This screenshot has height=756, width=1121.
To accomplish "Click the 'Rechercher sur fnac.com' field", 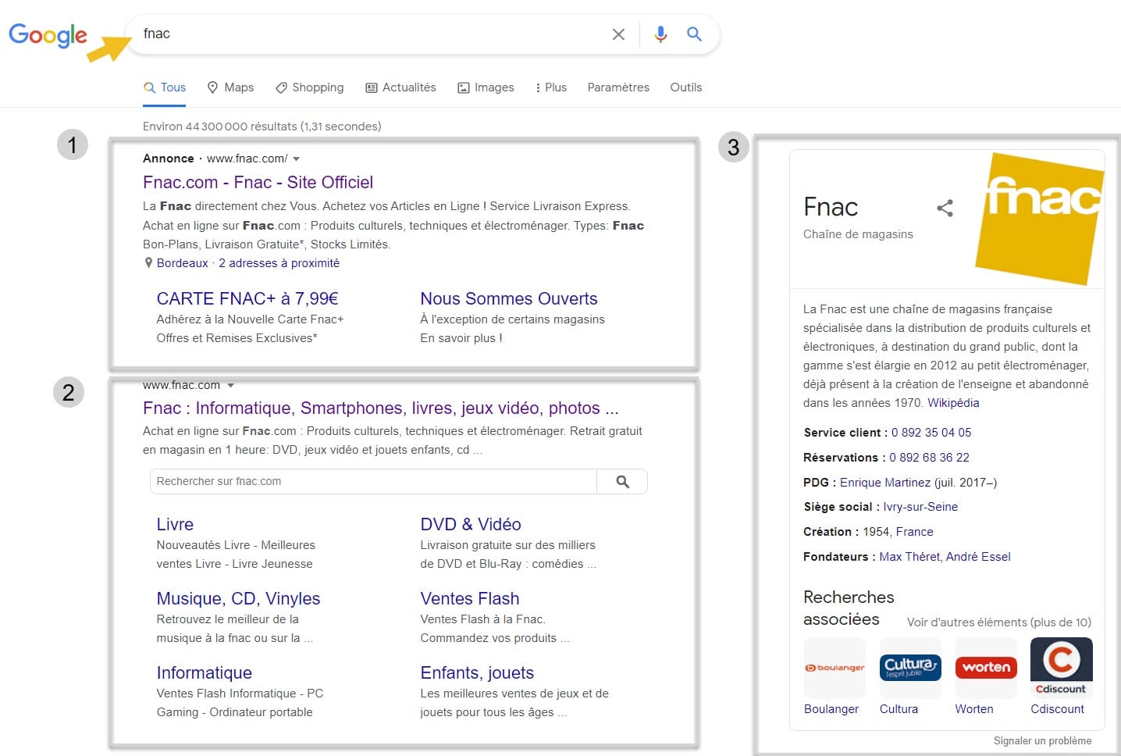I will click(373, 482).
